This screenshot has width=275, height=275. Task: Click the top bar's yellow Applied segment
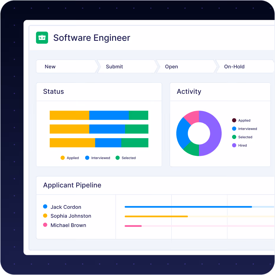click(x=69, y=115)
